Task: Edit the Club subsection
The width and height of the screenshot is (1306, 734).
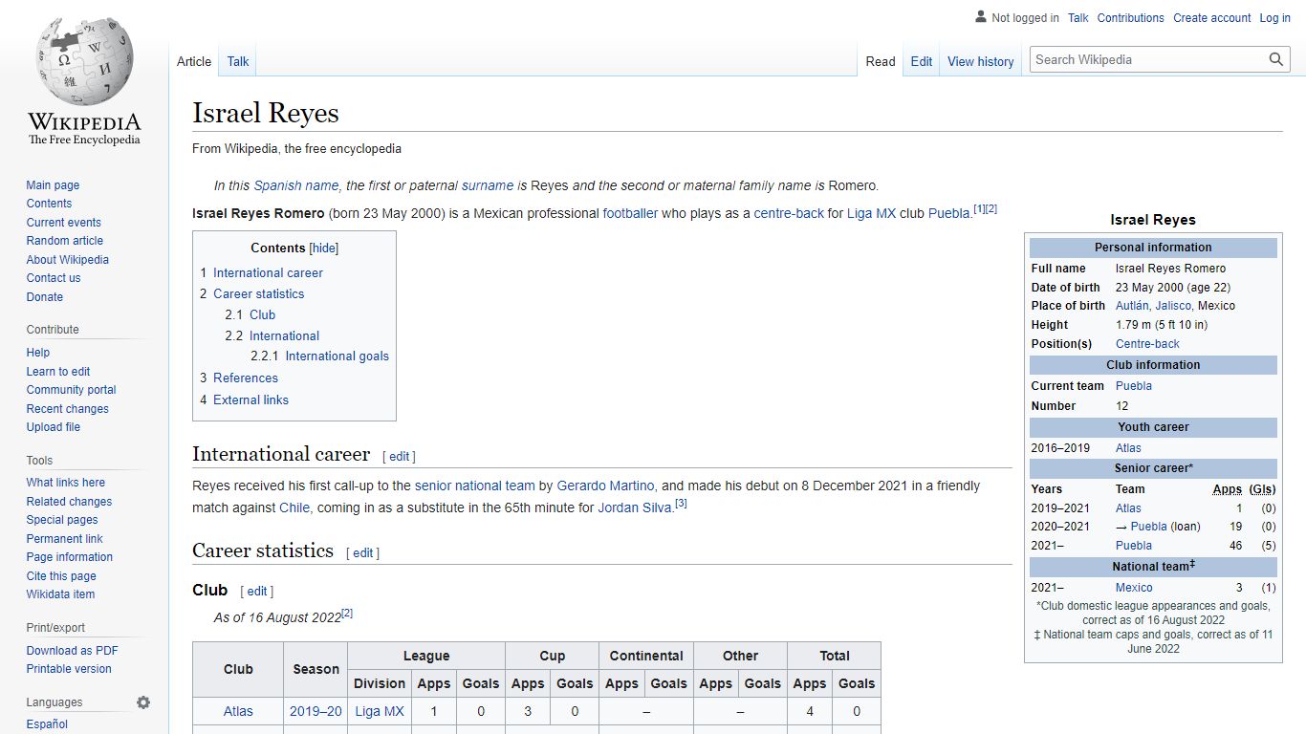Action: (x=257, y=592)
